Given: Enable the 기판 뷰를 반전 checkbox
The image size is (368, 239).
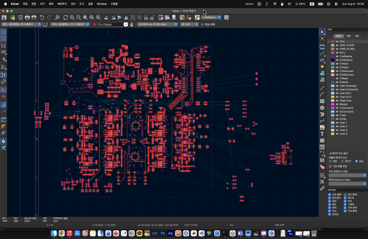Looking at the screenshot, I should click(x=330, y=166).
